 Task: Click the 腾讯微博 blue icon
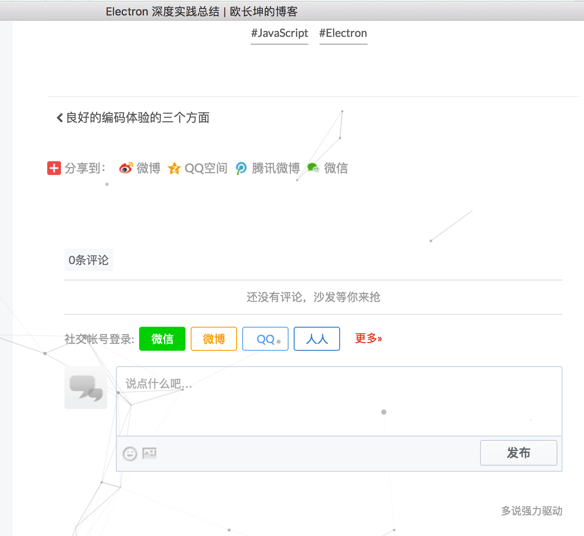tap(241, 168)
